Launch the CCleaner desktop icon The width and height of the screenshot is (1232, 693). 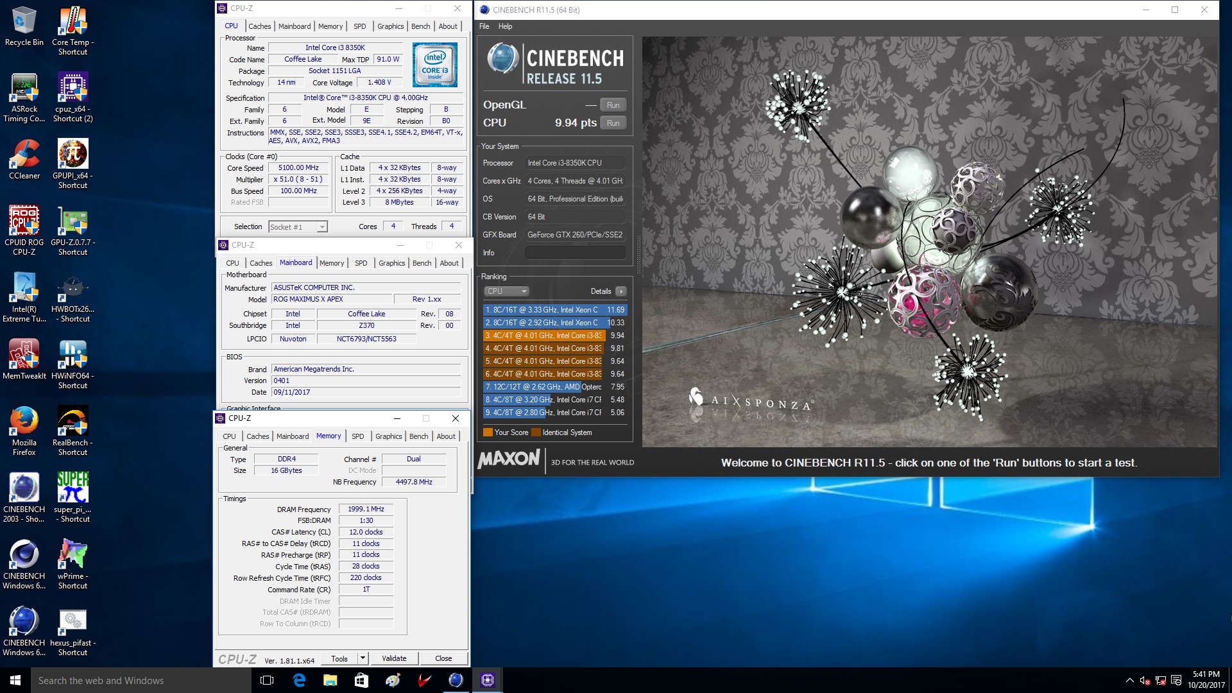click(x=24, y=159)
